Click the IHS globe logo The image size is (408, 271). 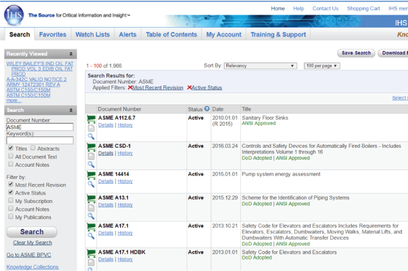point(14,15)
